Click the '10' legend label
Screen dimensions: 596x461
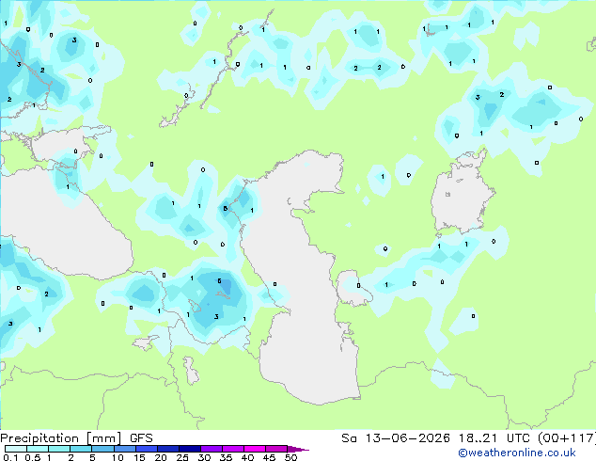[118, 457]
